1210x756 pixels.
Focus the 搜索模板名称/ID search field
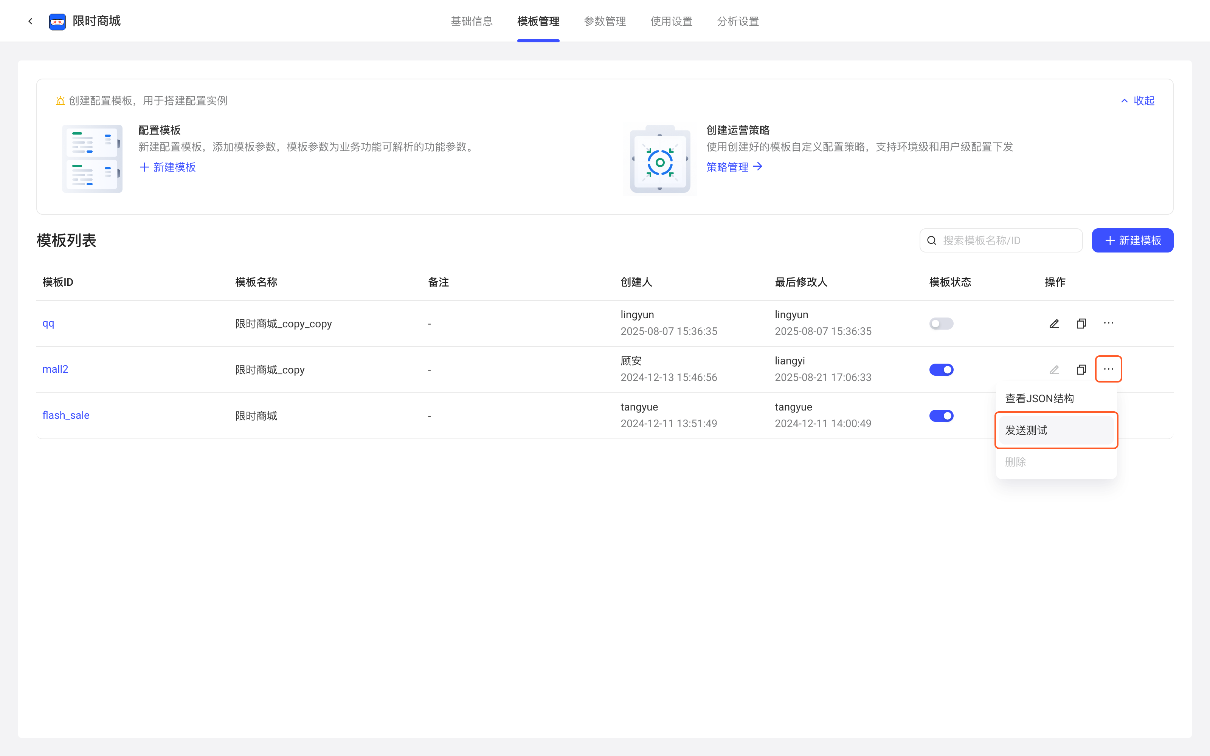[x=1001, y=240]
